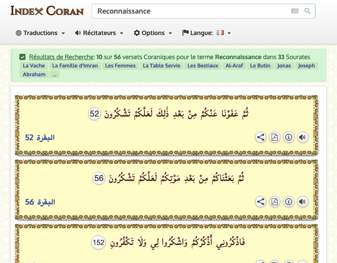The image size is (337, 263).
Task: Open the Récitateurs dropdown menu
Action: tap(99, 33)
